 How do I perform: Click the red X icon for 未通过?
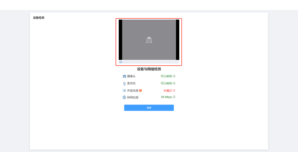click(174, 90)
